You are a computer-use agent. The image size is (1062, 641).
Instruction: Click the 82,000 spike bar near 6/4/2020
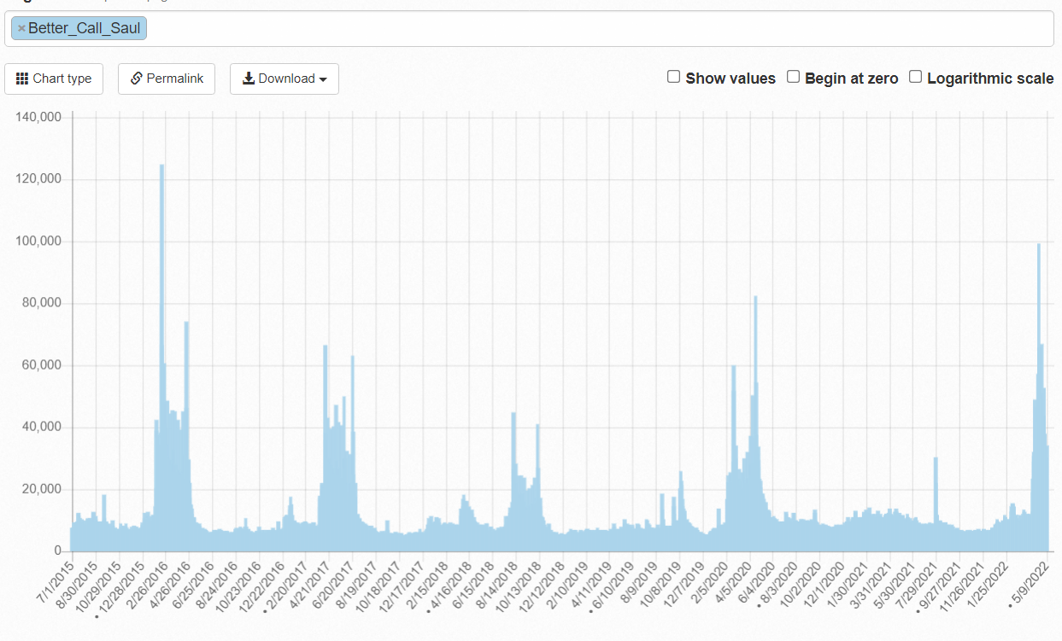point(755,423)
